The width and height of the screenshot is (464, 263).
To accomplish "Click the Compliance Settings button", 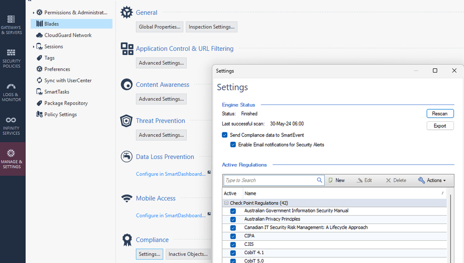I will [149, 254].
